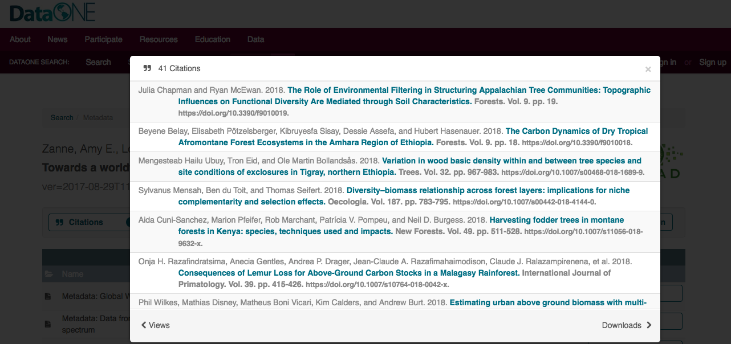Click the Citations button with quote icon

(80, 222)
